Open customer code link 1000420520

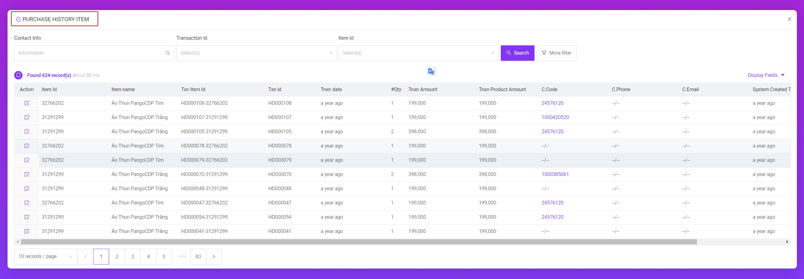pyautogui.click(x=555, y=118)
